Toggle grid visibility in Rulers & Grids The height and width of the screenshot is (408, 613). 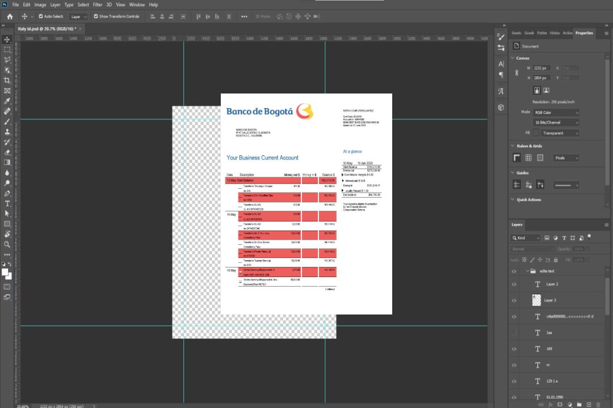coord(528,158)
